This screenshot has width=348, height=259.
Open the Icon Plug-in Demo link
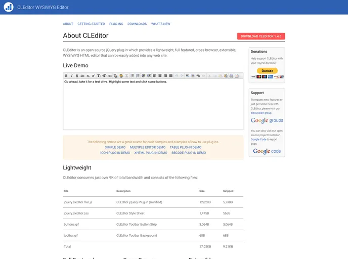pos(115,153)
